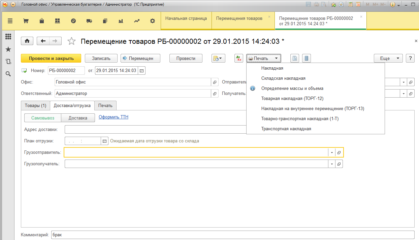The height and width of the screenshot is (240, 419).
Task: Expand the Грузополучатель dropdown arrow
Action: tap(332, 164)
